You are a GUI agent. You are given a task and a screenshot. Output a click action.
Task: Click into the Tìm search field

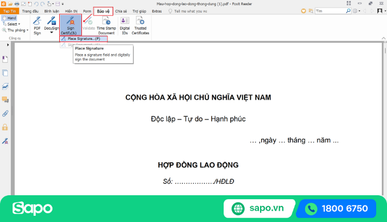pyautogui.click(x=330, y=11)
